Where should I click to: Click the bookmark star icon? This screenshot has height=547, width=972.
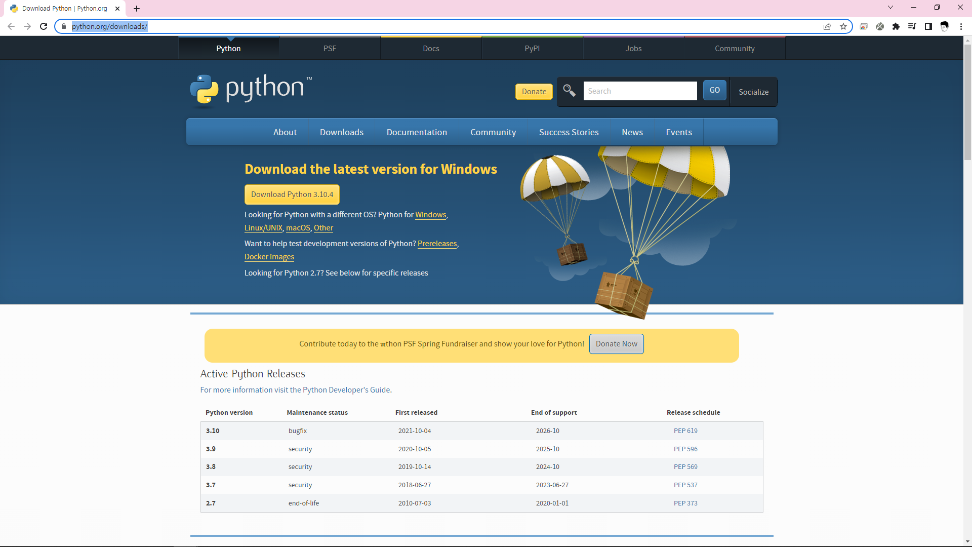843,26
